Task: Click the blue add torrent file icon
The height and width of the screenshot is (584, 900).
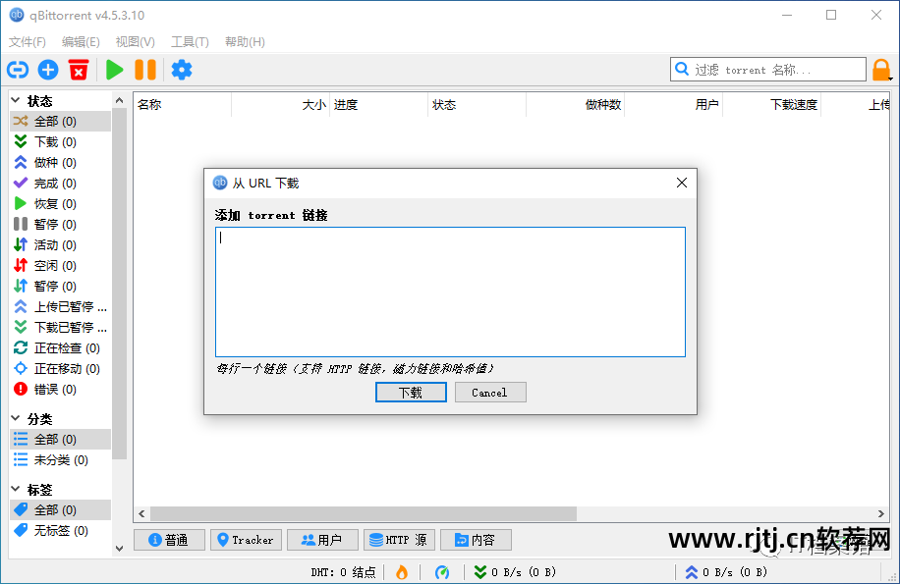Action: tap(48, 70)
